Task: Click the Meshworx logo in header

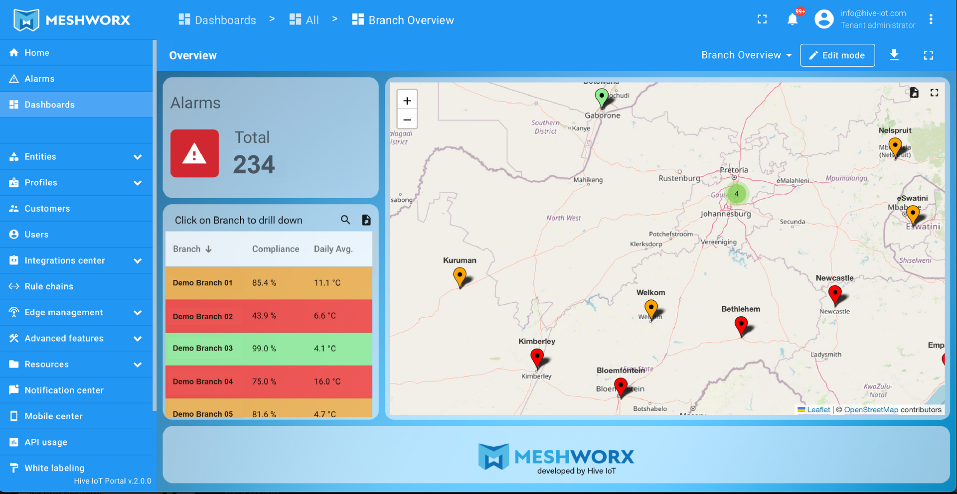Action: point(72,20)
